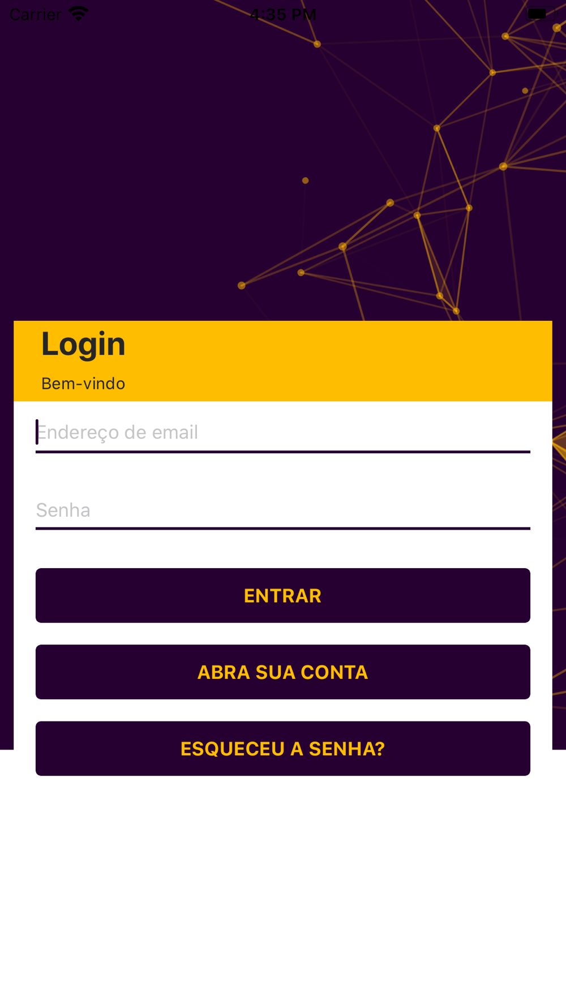Click the text cursor in the email field

pos(37,432)
